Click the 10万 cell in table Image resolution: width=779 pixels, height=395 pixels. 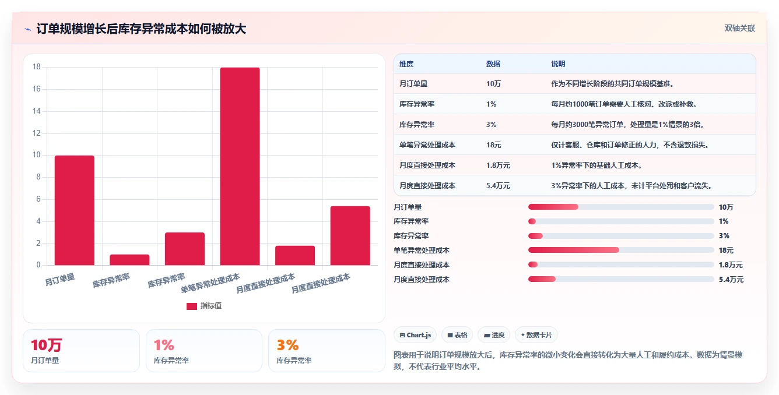point(493,84)
